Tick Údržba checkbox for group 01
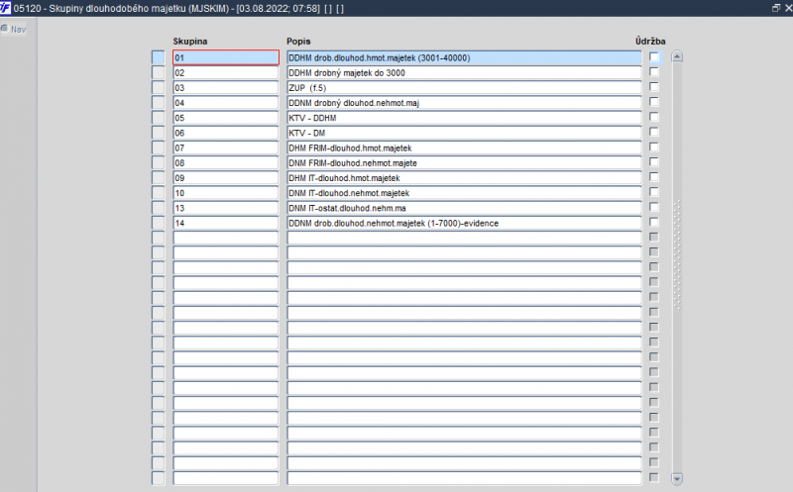This screenshot has height=492, width=793. 654,57
